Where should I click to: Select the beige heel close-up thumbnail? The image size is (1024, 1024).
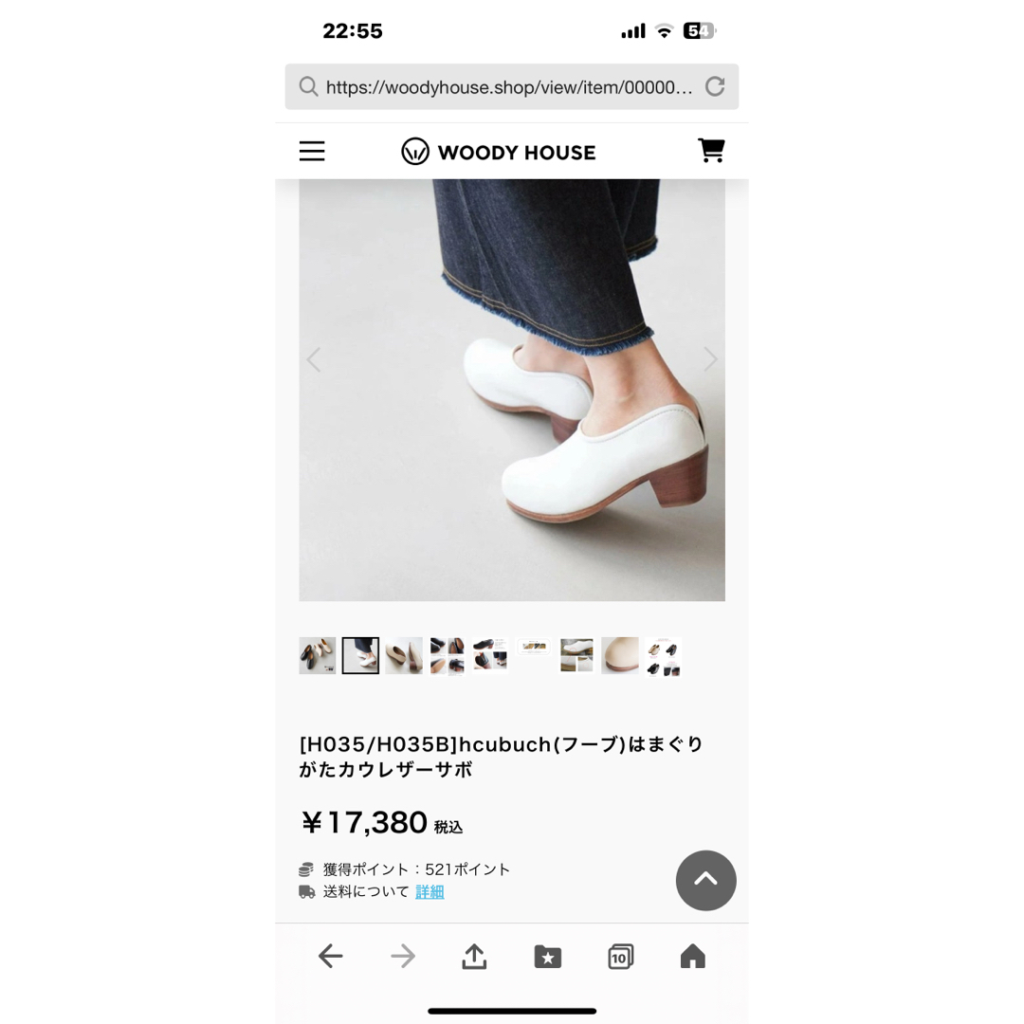620,655
